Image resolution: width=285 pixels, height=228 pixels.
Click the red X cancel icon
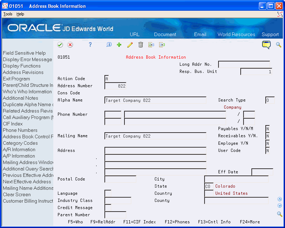pos(70,45)
